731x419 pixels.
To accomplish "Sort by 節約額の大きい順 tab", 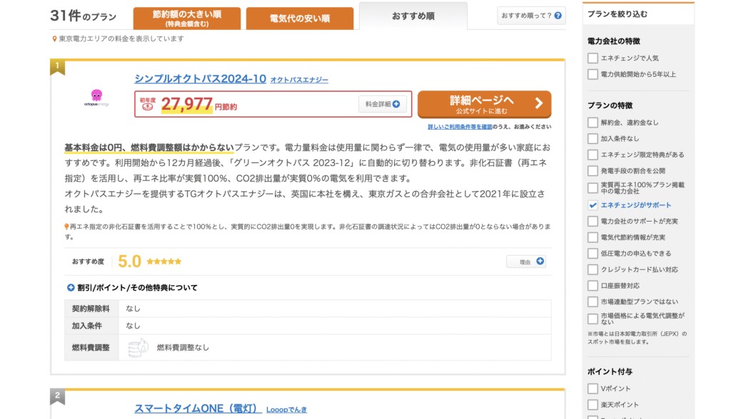I will [187, 18].
